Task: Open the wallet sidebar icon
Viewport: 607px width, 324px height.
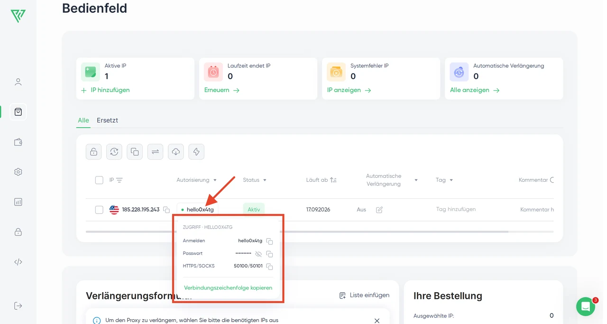Action: (18, 142)
